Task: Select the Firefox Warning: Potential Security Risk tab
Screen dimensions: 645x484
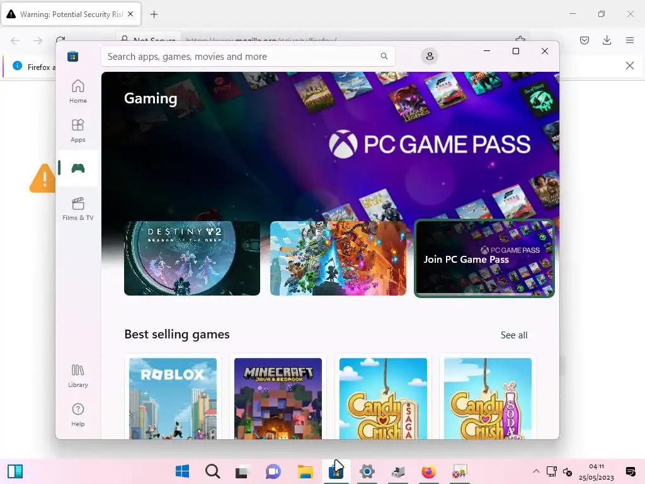Action: [71, 14]
